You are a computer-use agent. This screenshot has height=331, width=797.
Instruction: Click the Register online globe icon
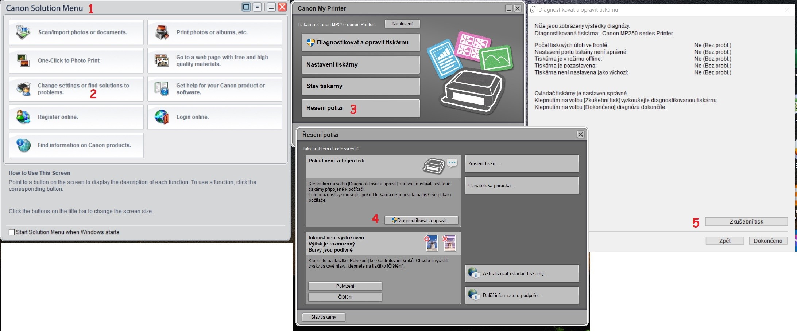point(23,117)
